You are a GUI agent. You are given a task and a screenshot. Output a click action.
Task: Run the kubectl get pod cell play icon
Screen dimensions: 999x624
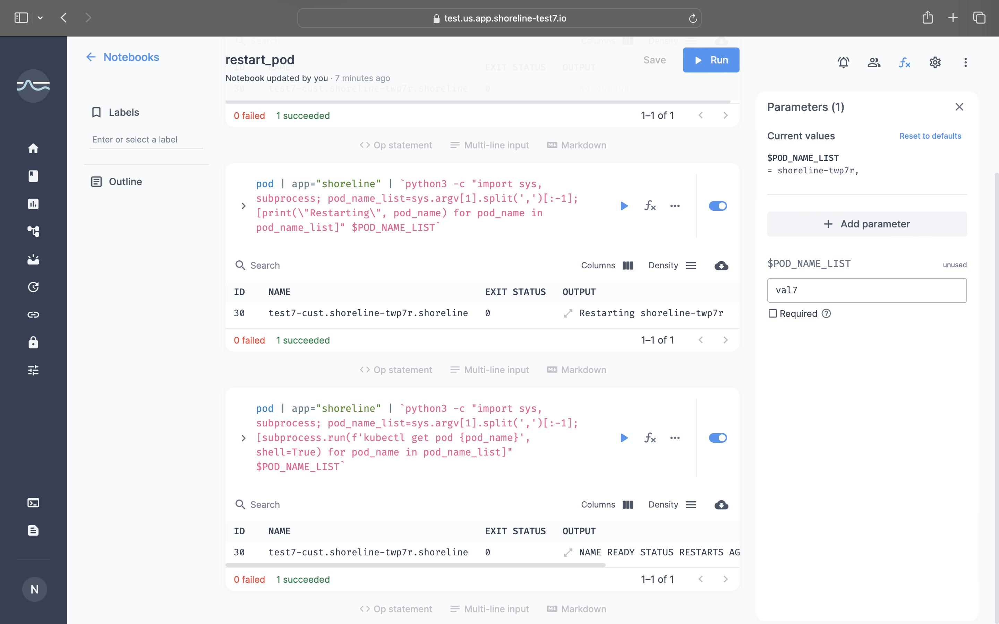624,438
